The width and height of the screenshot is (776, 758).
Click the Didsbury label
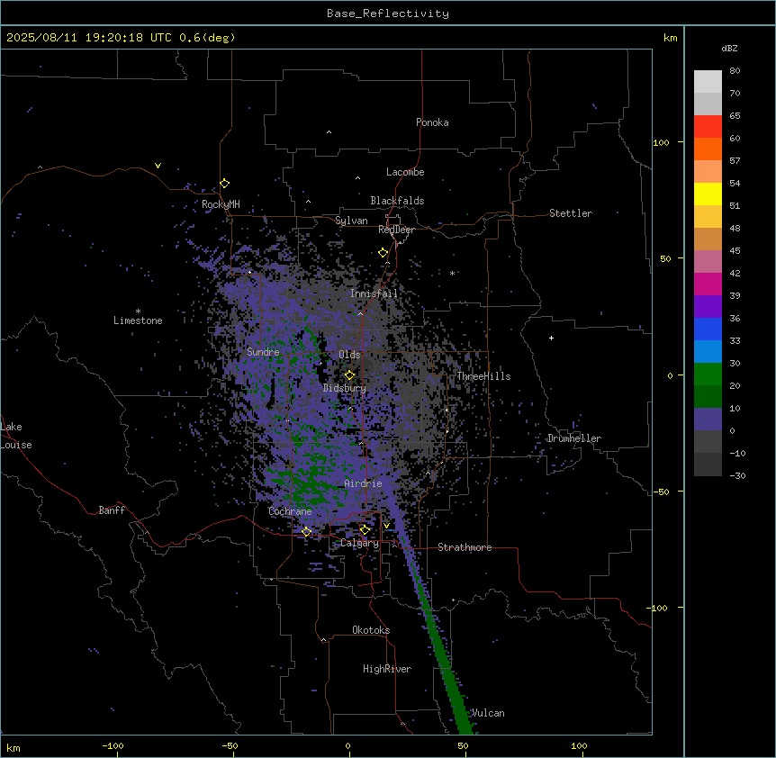pyautogui.click(x=345, y=388)
